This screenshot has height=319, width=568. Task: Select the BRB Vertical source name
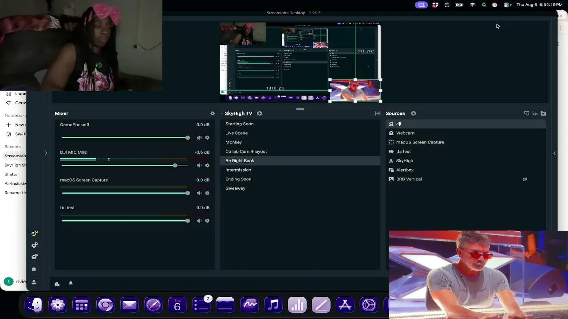click(409, 179)
